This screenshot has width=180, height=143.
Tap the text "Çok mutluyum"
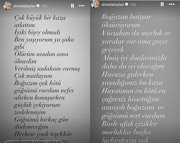pos(33,76)
